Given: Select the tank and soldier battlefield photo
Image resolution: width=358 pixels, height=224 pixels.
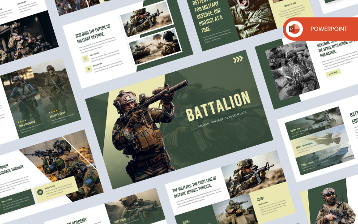Looking at the screenshot, I should 155,47.
